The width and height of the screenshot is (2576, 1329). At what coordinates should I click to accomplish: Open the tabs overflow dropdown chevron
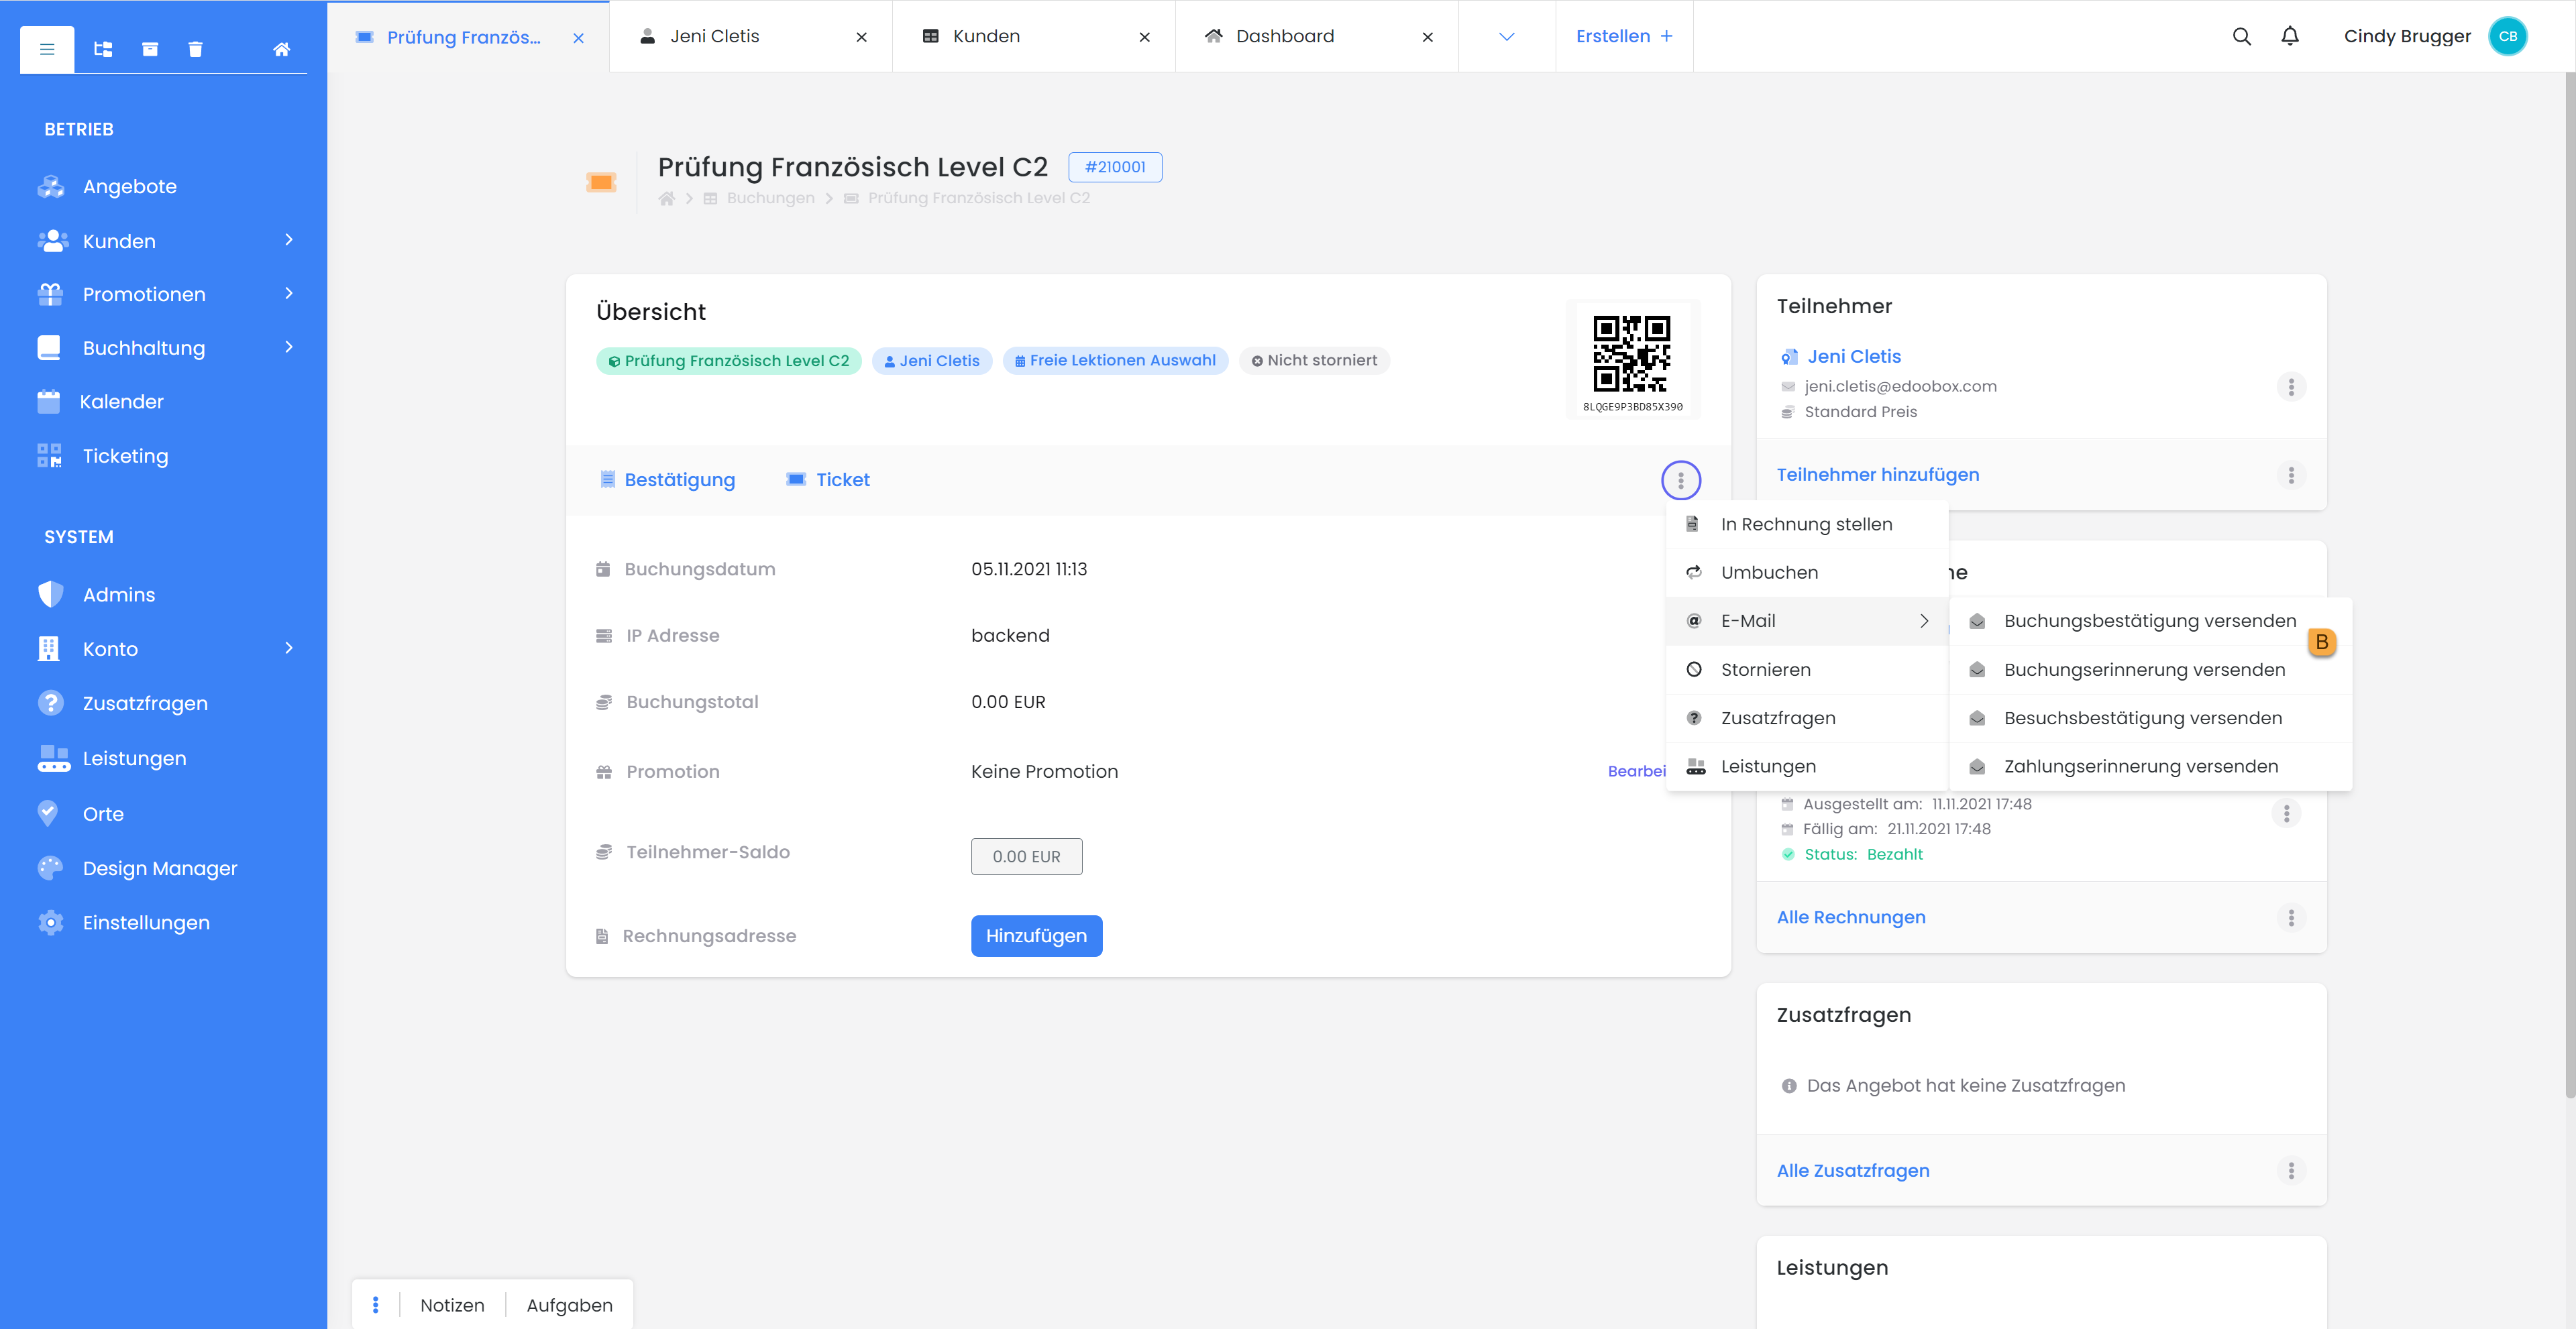click(1506, 37)
